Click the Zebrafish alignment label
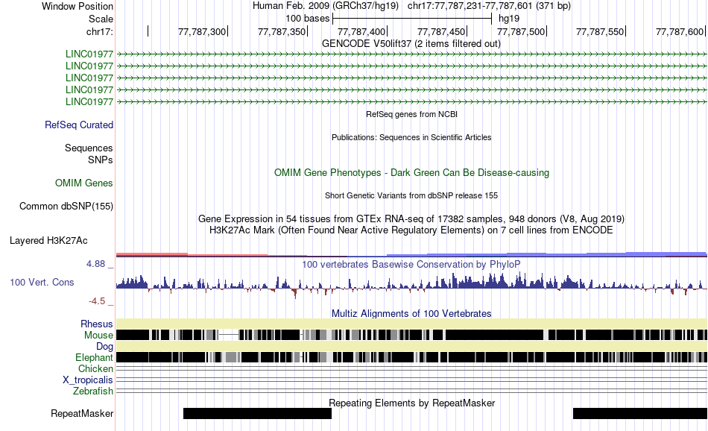The height and width of the screenshot is (431, 708). tap(93, 391)
